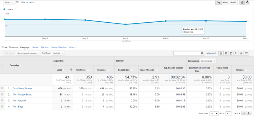The image size is (254, 117).
Task: Select the Percentage pie chart view icon
Action: pos(226,53)
